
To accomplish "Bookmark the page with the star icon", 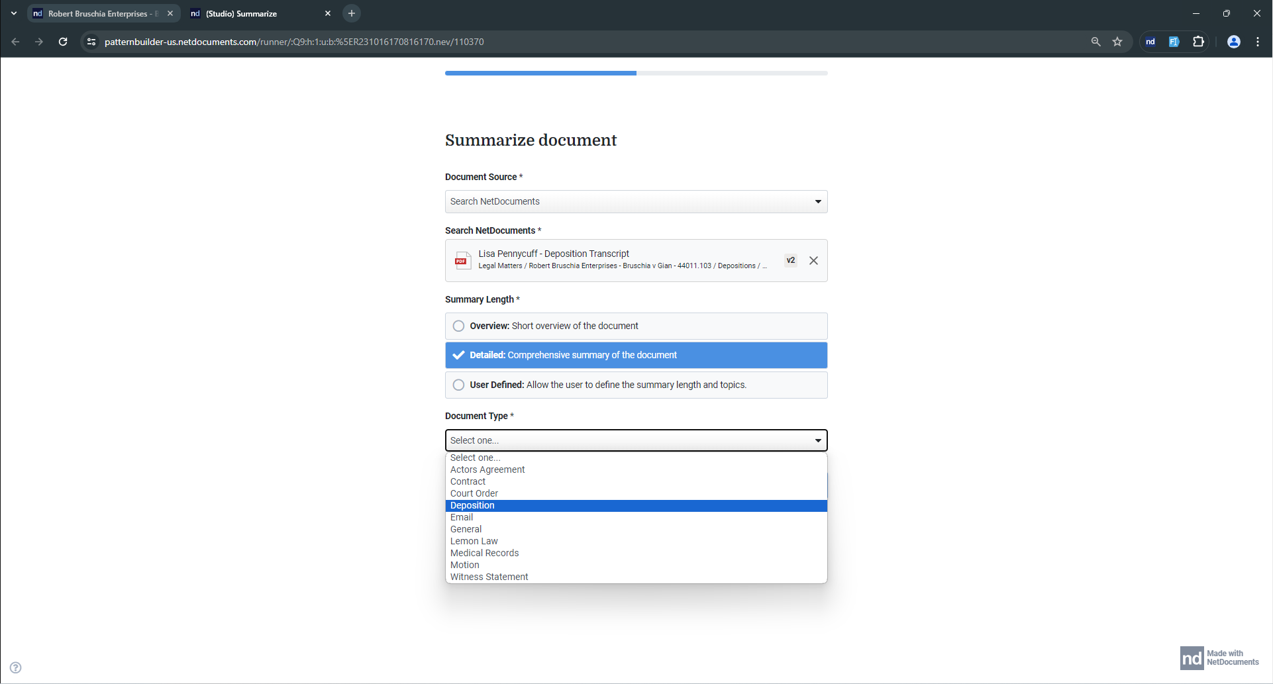I will tap(1117, 41).
